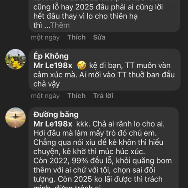
Task: Open Mr Le198x mention in Đường băng's comment
Action: click(53, 124)
